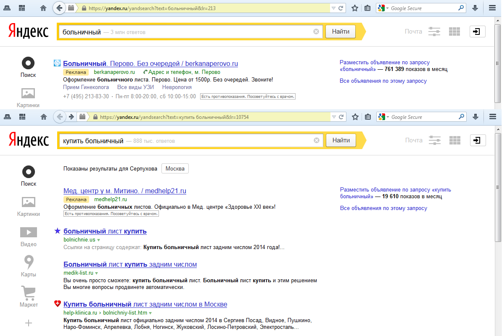Image resolution: width=502 pixels, height=336 pixels.
Task: Open 'Больничный. Перово. Без очередей' ad link
Action: tap(151, 63)
